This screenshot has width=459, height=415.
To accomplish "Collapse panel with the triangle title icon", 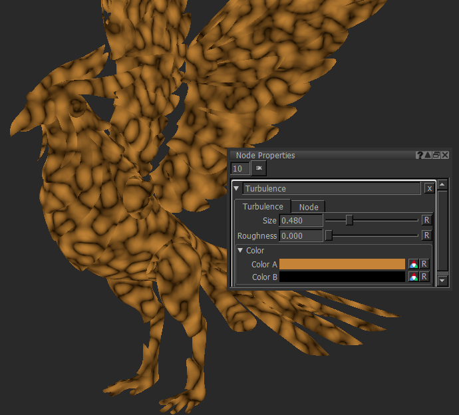I will click(x=428, y=155).
